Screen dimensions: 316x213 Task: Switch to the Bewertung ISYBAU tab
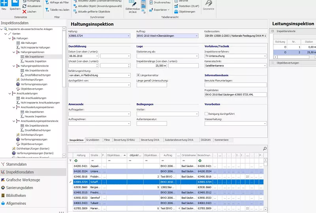tap(124, 140)
